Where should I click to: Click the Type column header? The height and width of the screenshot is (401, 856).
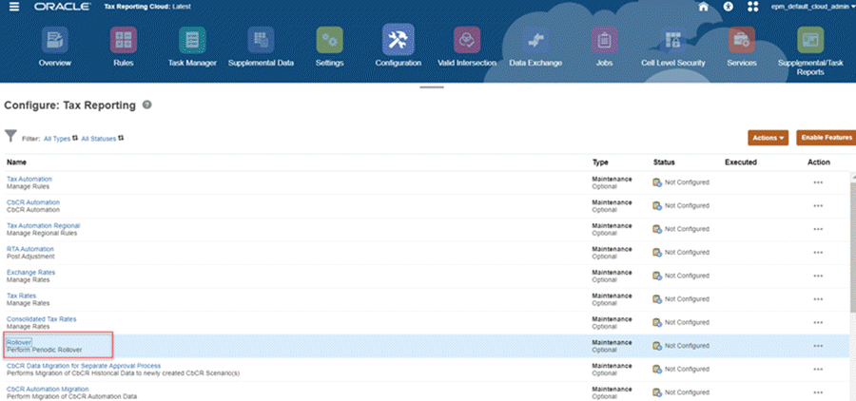[x=600, y=162]
